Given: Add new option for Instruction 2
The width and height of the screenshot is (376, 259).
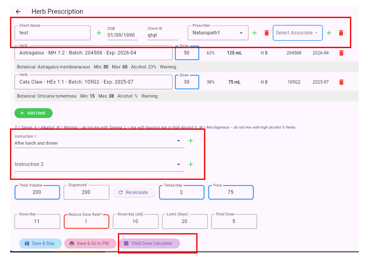Looking at the screenshot, I should (x=191, y=164).
